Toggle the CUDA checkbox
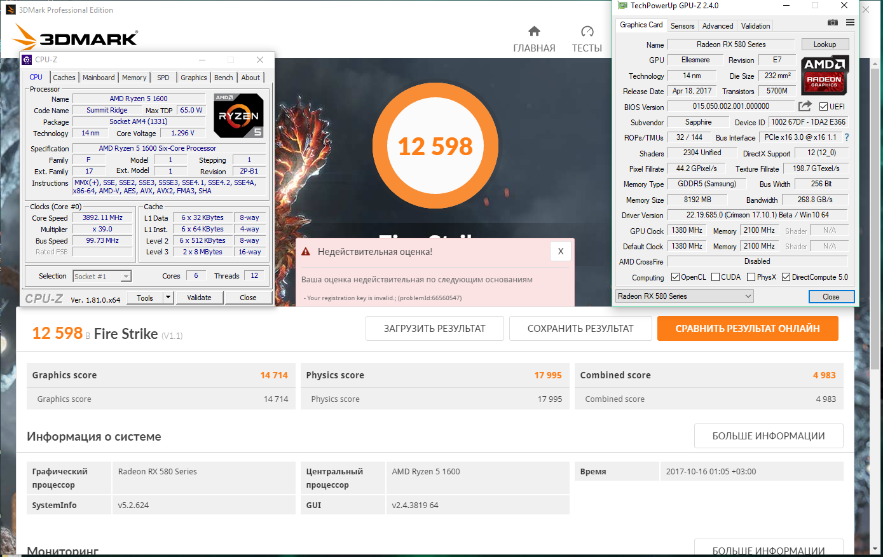The image size is (883, 557). coord(716,277)
